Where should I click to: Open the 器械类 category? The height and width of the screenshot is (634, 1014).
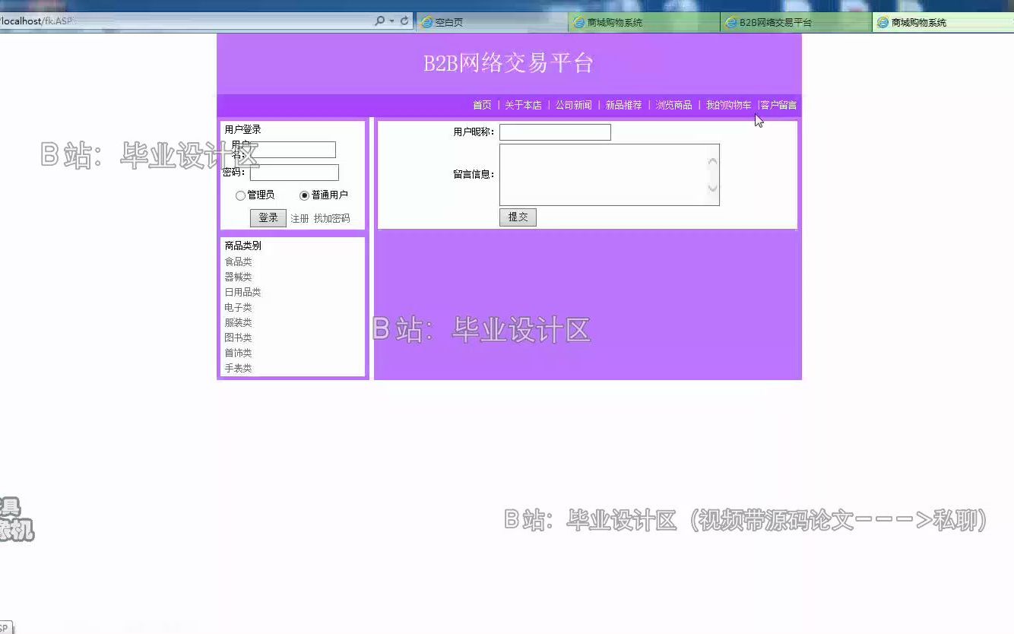click(238, 277)
